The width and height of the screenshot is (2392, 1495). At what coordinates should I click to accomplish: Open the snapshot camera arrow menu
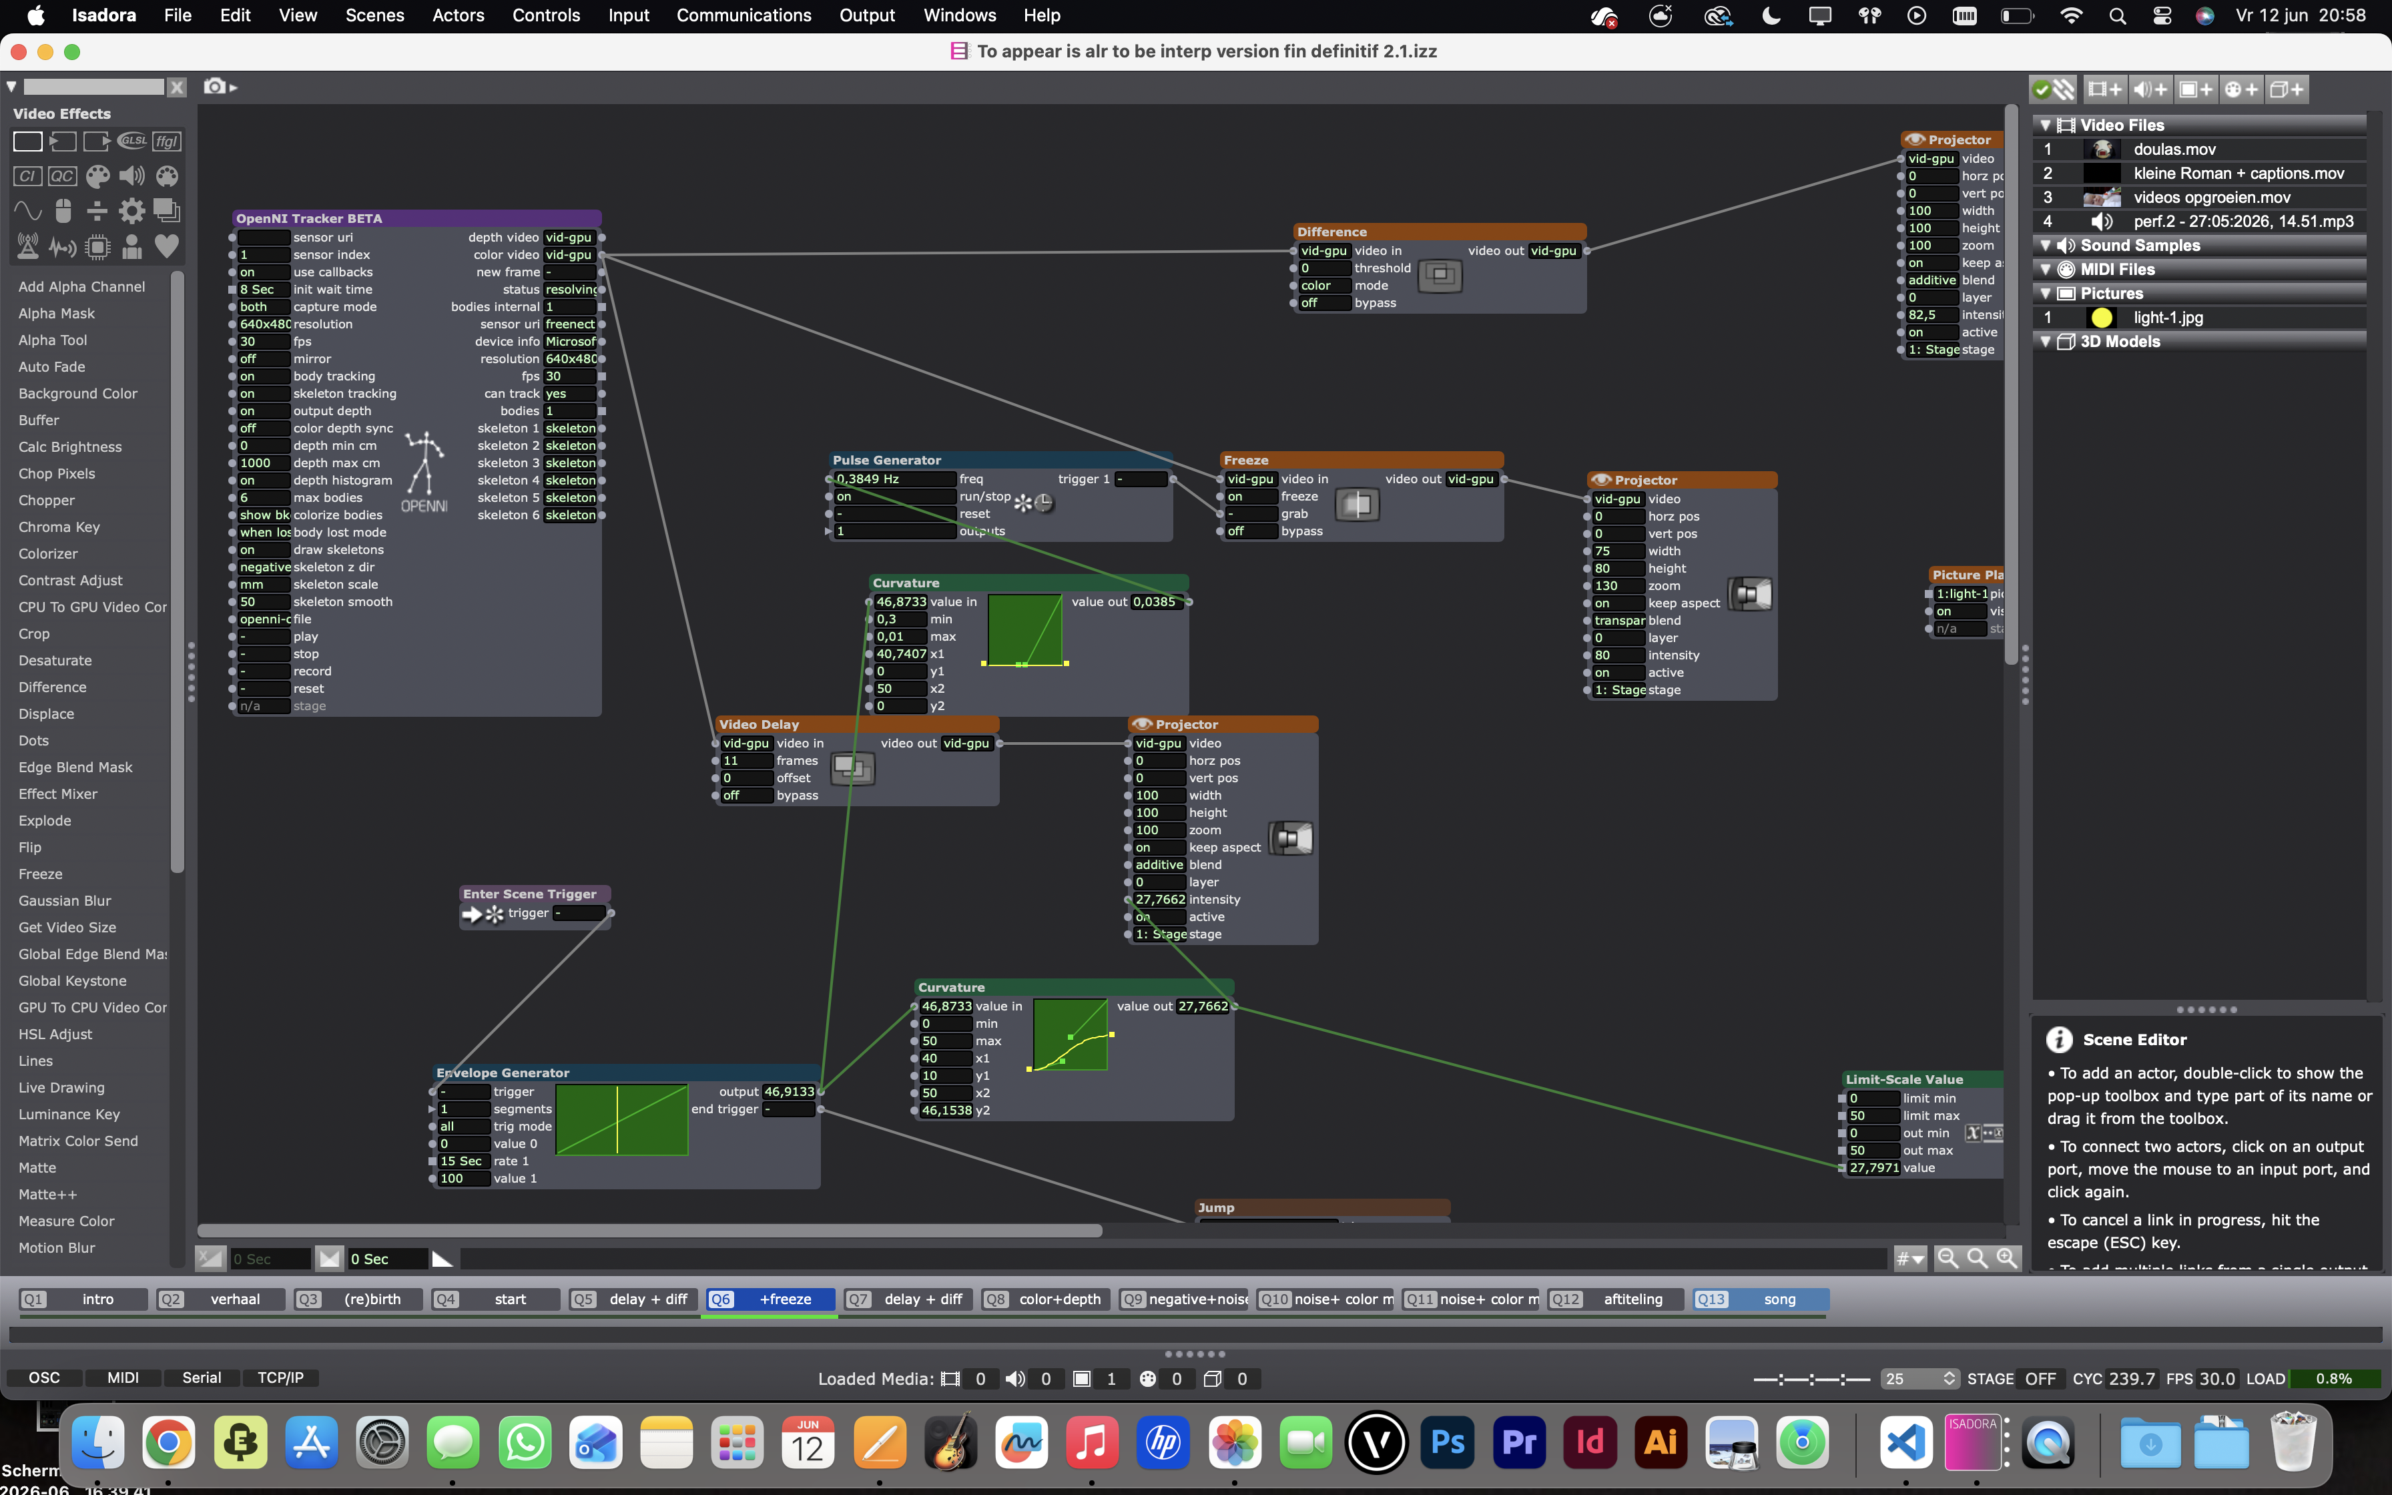click(x=234, y=87)
